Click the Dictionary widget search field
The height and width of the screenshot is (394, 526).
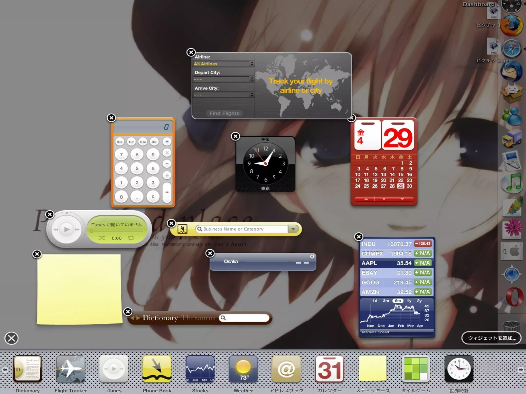[246, 318]
